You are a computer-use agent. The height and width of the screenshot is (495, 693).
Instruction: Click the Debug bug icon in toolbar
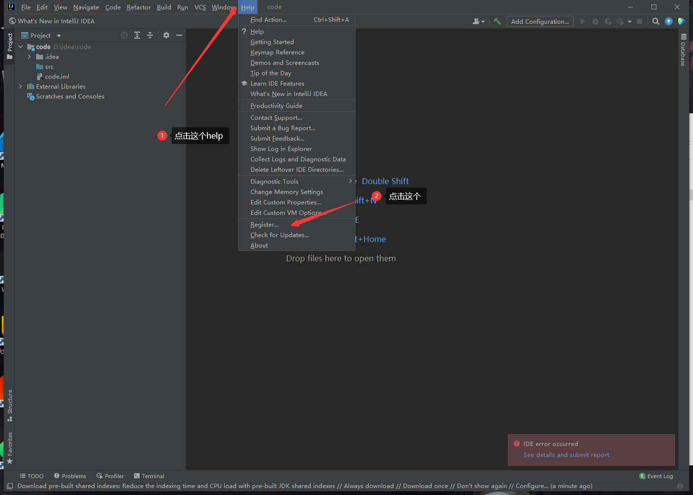(x=595, y=21)
